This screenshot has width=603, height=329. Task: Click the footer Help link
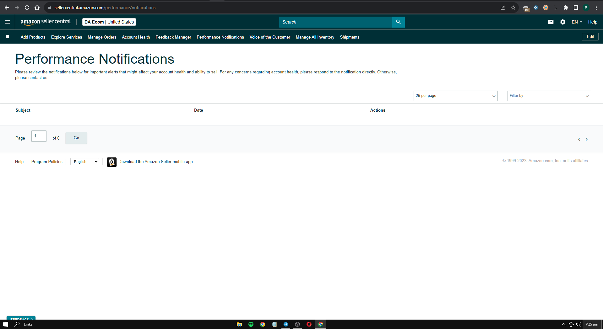click(x=19, y=162)
